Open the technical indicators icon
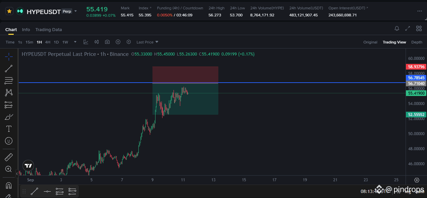427x198 pixels. pos(86,42)
